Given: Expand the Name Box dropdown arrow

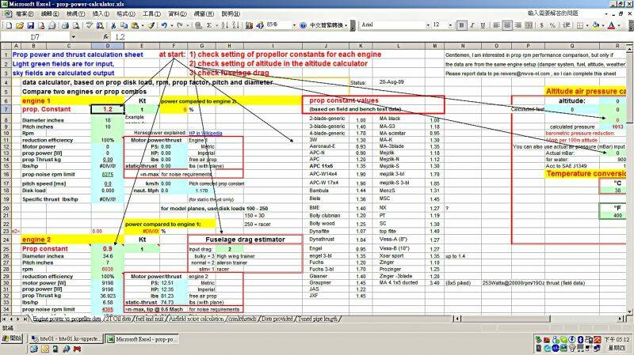Looking at the screenshot, I should [73, 36].
